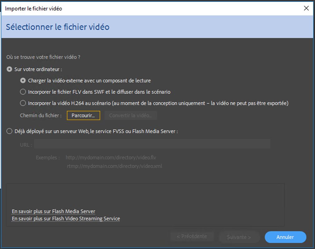Click the "Importer le fichier vidéo" title bar

coord(125,8)
